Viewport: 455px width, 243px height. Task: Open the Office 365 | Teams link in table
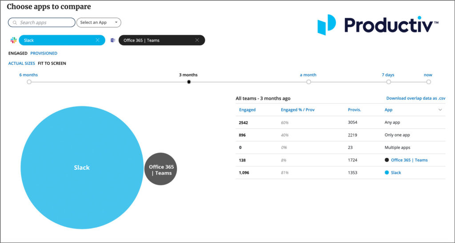point(409,160)
